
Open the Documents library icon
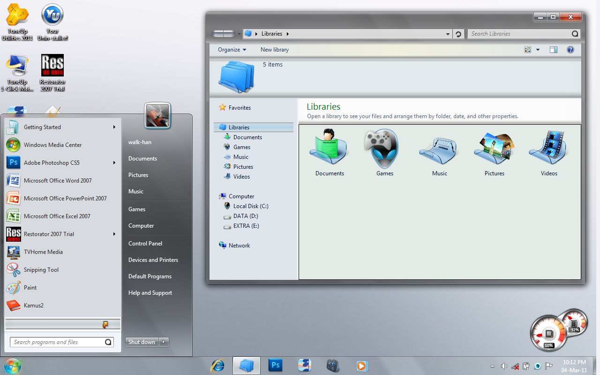coord(330,152)
